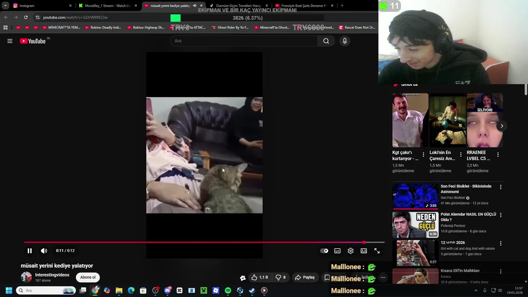Open player settings gear

351,251
